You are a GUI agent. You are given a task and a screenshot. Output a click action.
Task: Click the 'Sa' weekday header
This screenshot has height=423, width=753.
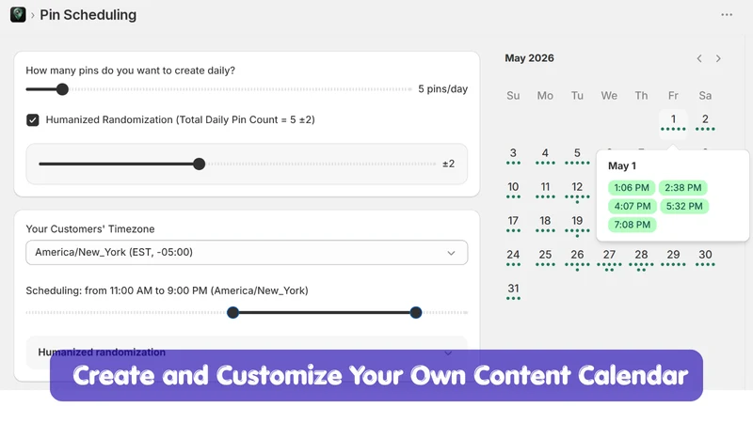(705, 96)
